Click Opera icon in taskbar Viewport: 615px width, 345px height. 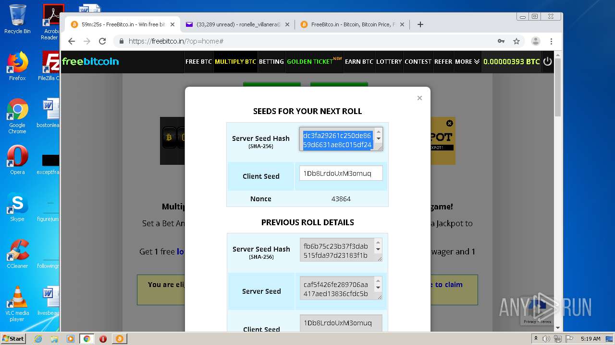[x=103, y=339]
